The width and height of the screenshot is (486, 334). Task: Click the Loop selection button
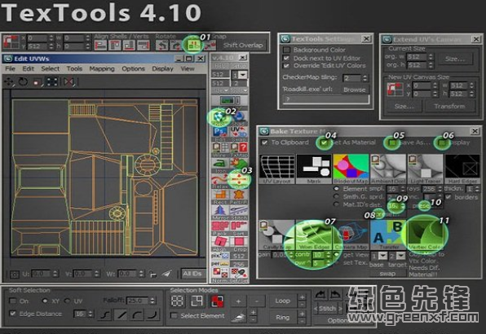pos(282,301)
